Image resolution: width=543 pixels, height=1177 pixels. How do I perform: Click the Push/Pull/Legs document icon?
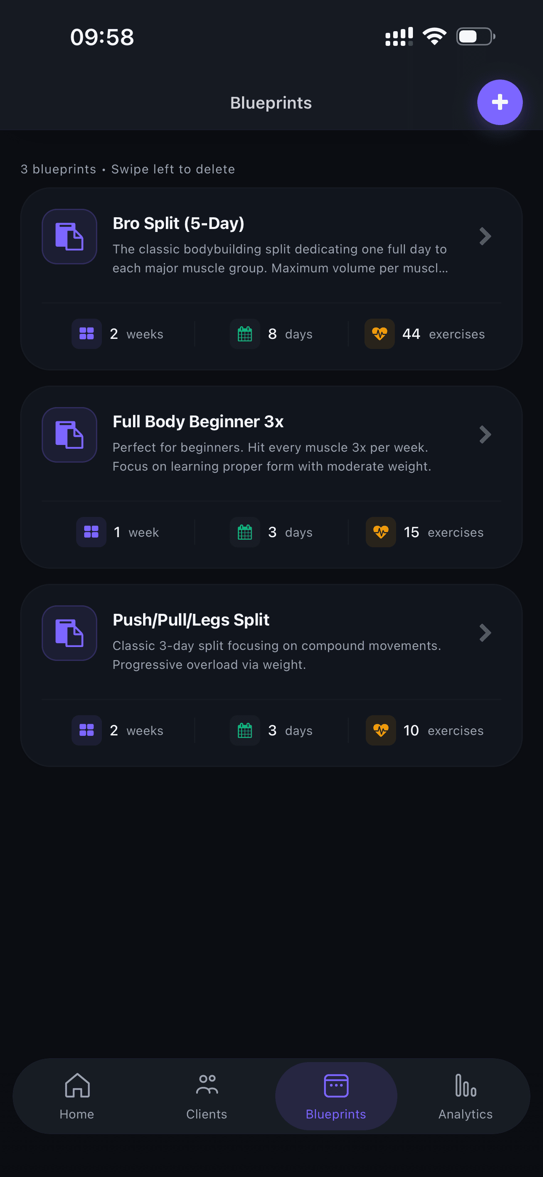point(69,633)
